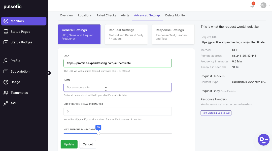Click the Teammates people icon
This screenshot has width=272, height=151.
(x=6, y=93)
